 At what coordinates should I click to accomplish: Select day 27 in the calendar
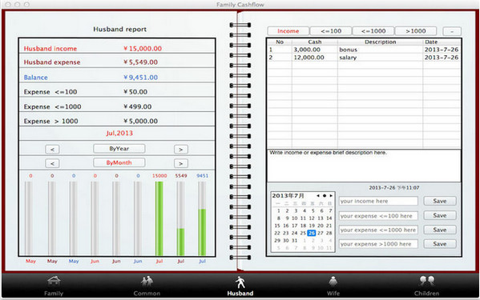(x=321, y=233)
